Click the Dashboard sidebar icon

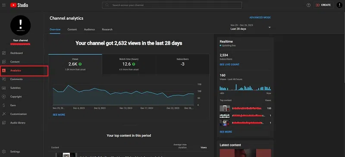click(4, 53)
